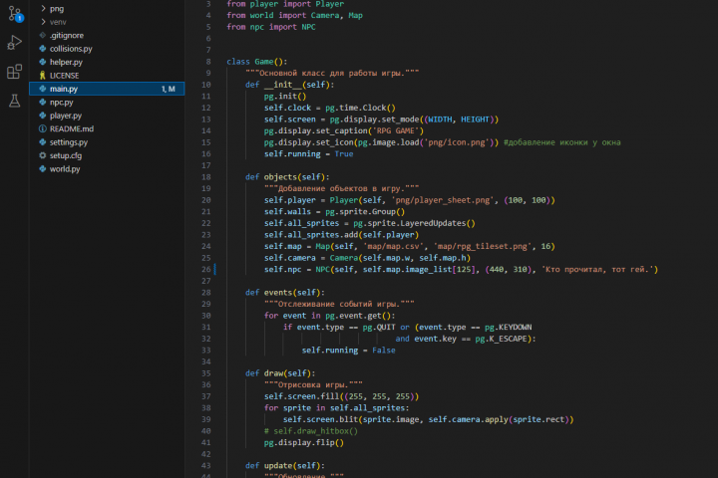Click 'HEIGHT' constant on line 13
The image size is (718, 478).
click(475, 119)
